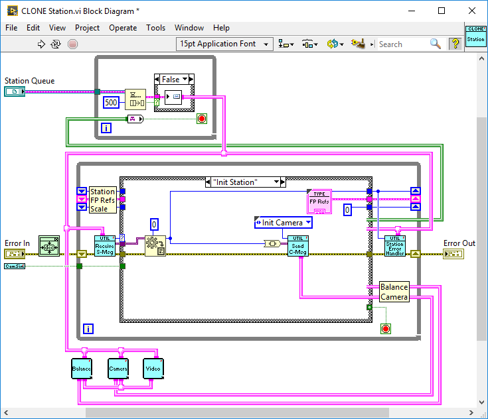Click the CLONE Station VI icon pane
This screenshot has width=488, height=419.
point(475,36)
